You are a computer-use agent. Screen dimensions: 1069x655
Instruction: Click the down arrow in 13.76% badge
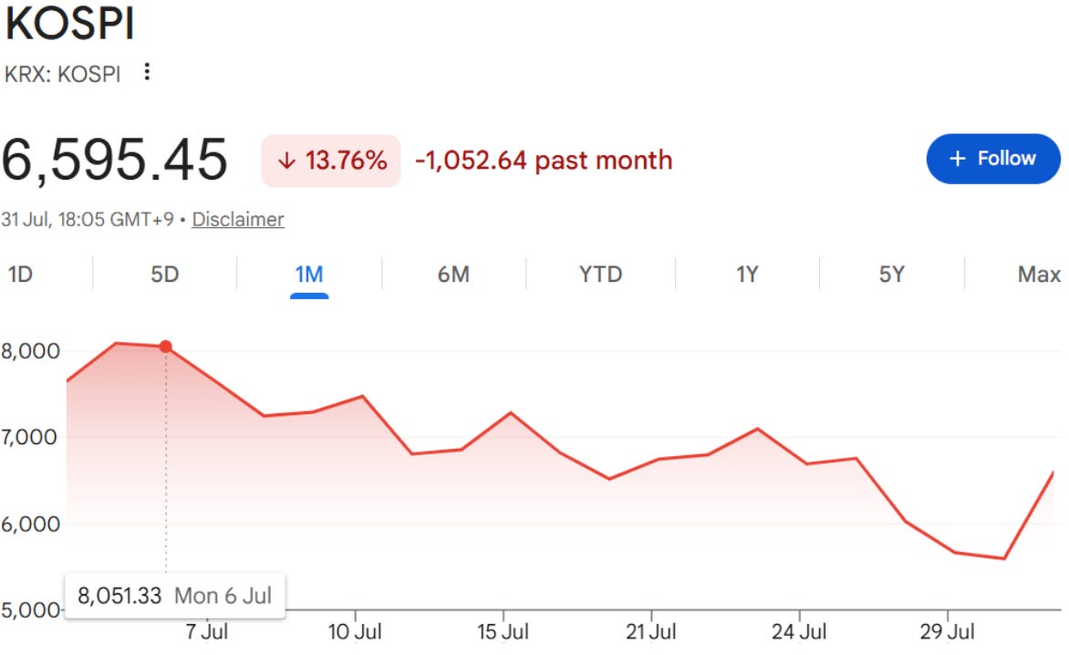[x=287, y=161]
